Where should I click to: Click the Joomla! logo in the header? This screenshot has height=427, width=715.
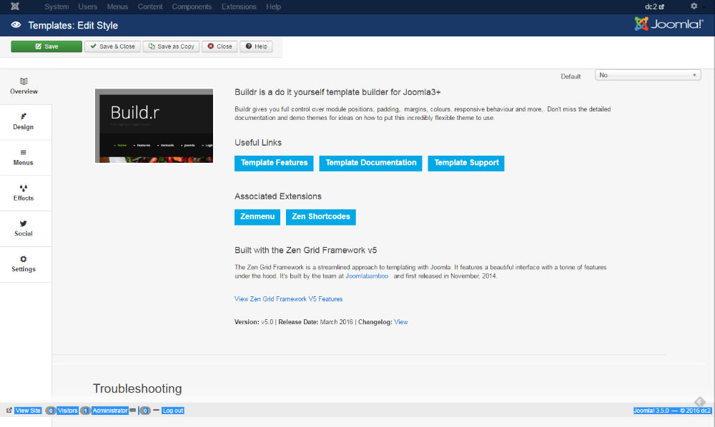pos(669,24)
